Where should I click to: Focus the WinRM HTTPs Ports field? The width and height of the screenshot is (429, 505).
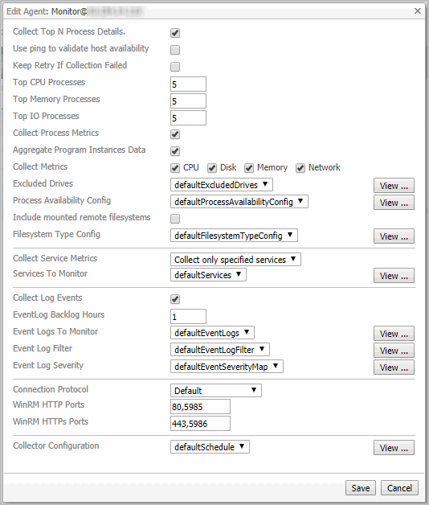click(x=200, y=424)
